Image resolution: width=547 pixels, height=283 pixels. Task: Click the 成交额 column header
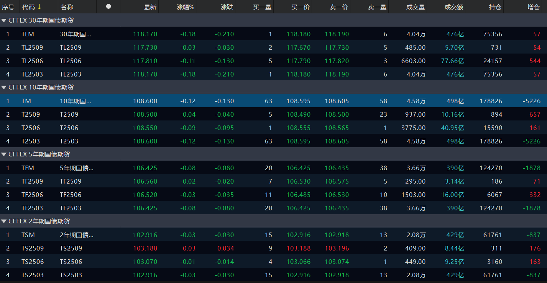point(454,7)
